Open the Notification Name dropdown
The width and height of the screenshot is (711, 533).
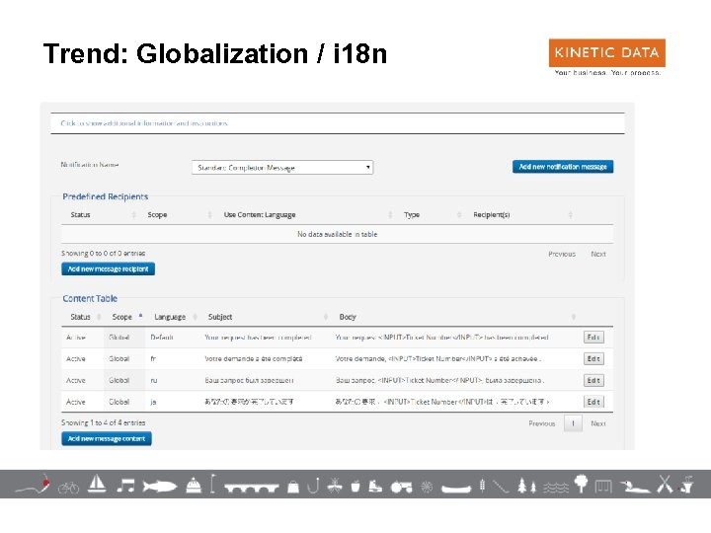[x=282, y=167]
